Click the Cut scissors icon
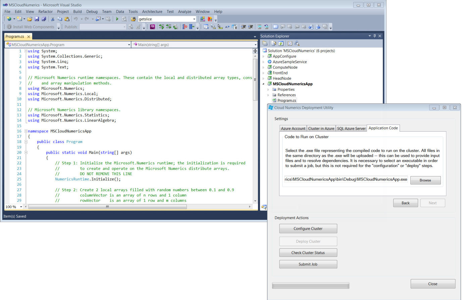 (53, 19)
